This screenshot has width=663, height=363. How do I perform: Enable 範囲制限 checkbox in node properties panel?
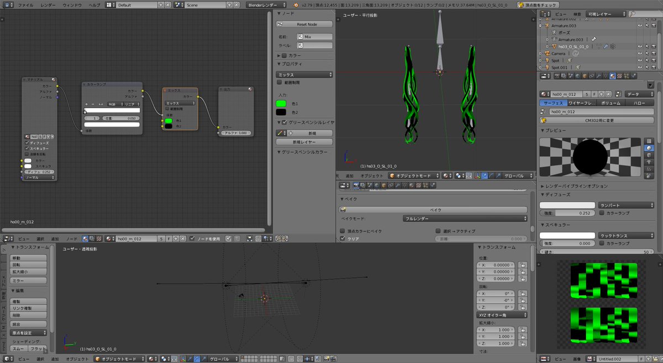point(280,82)
